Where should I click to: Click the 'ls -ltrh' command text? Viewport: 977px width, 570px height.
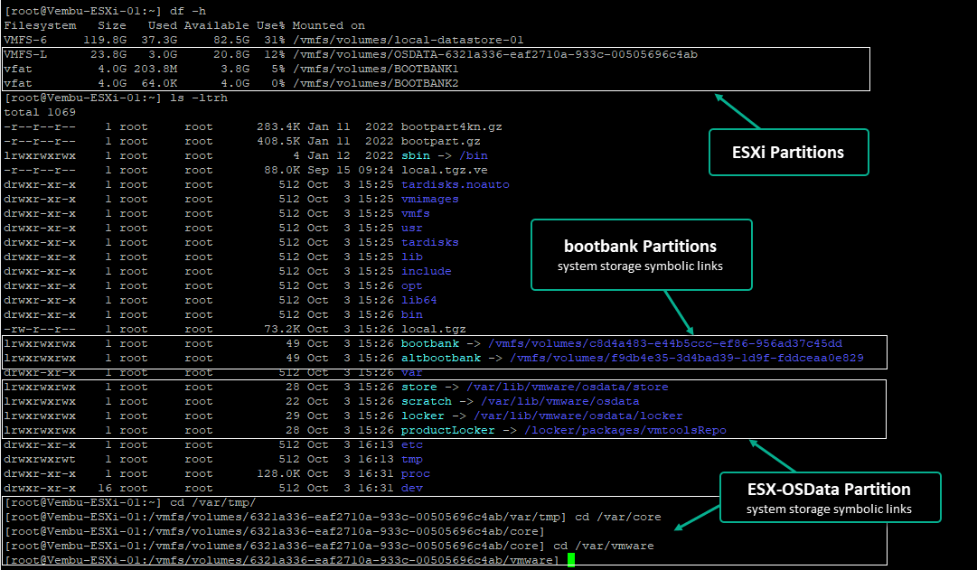tap(199, 98)
